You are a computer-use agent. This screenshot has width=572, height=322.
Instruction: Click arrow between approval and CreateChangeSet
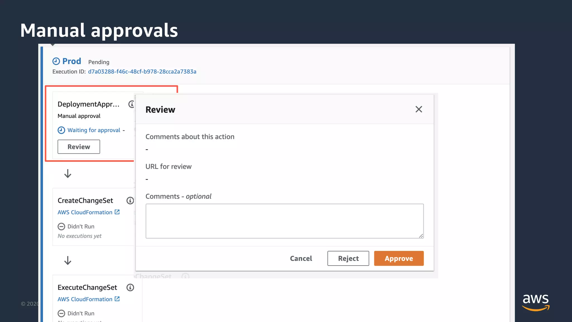point(68,174)
